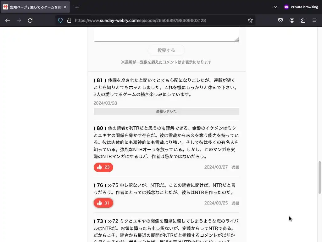Screen dimensions: 322x242
Task: Click the comment number ( 73 )
Action: (100, 221)
